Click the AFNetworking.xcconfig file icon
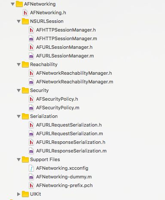The width and height of the screenshot is (165, 200). (x=31, y=168)
